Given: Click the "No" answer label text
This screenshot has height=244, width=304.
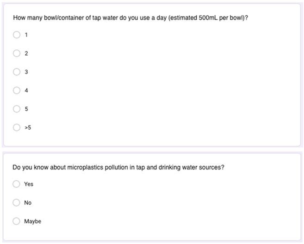Looking at the screenshot, I should click(x=28, y=202).
